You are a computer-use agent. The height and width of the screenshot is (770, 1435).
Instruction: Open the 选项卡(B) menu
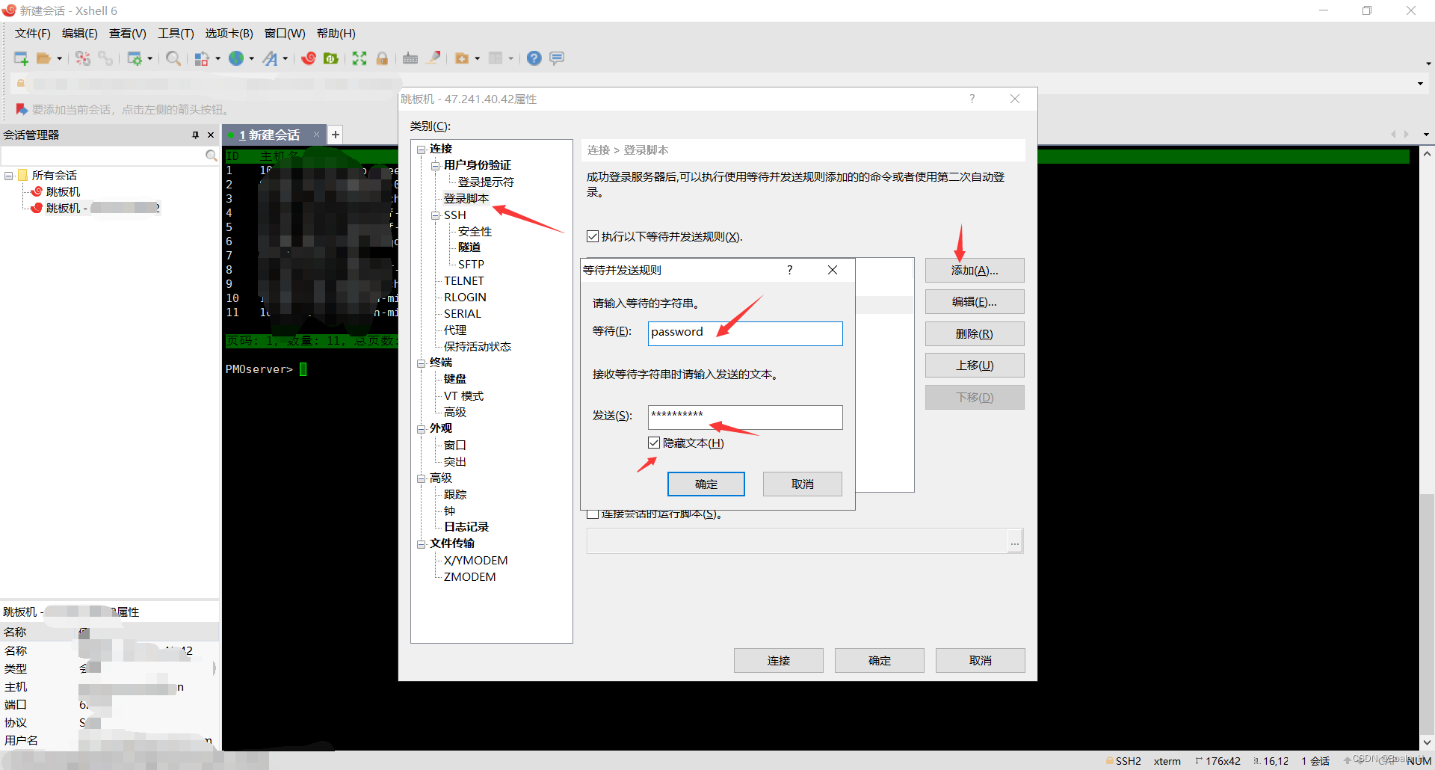click(x=229, y=34)
